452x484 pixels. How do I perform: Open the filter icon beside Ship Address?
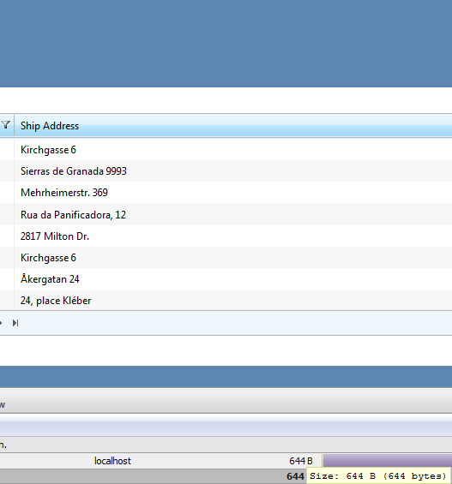click(6, 125)
